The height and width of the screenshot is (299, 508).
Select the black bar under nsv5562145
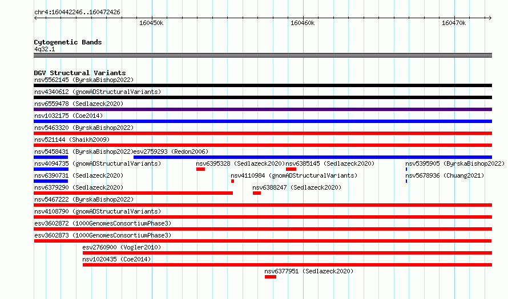[263, 85]
